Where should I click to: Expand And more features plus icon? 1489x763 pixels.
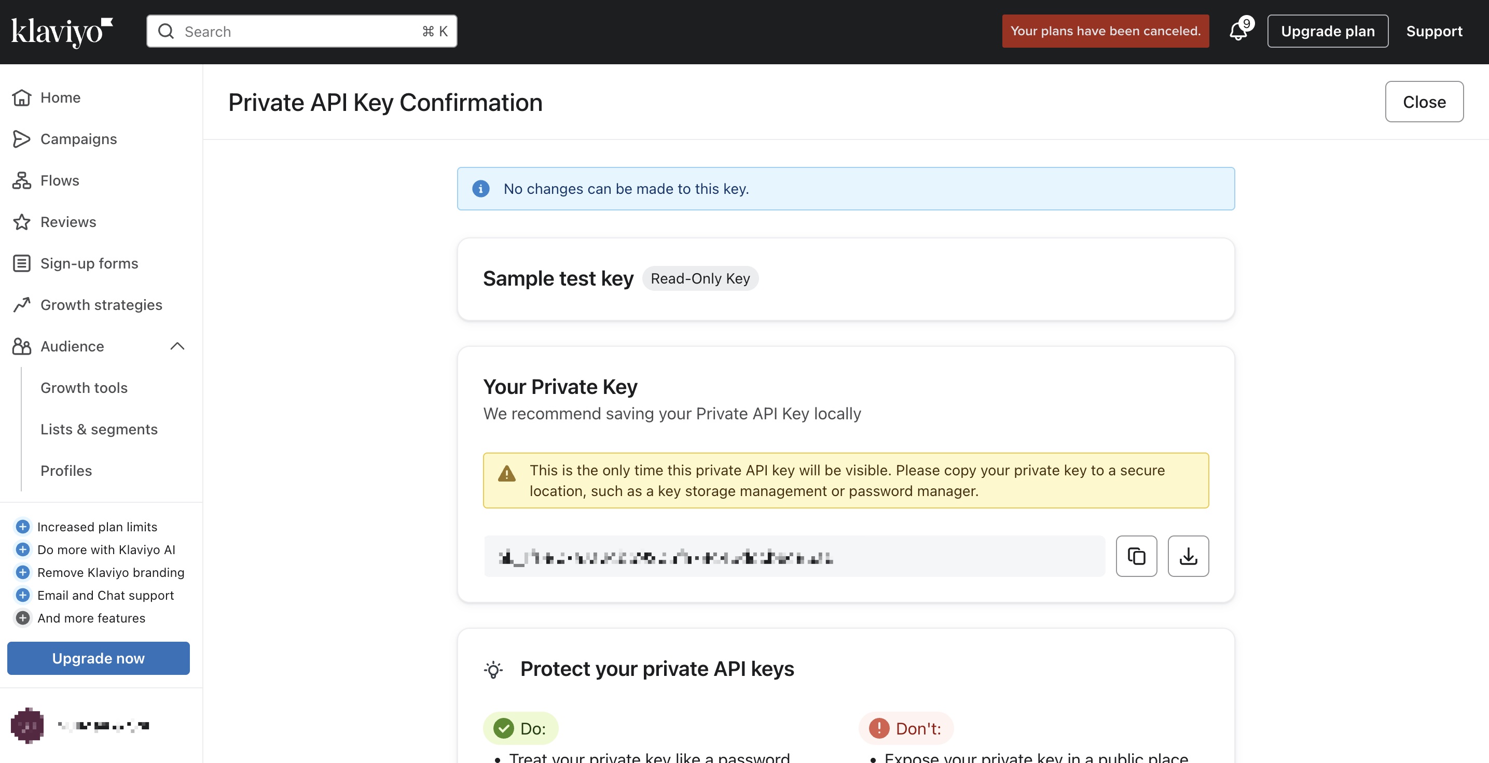coord(22,618)
